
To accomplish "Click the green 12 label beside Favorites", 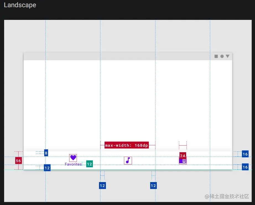I will pyautogui.click(x=89, y=164).
